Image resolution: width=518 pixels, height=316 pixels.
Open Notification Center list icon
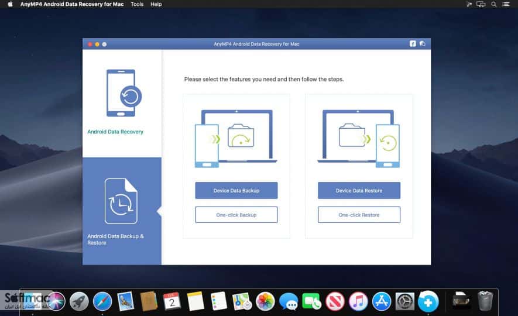click(x=506, y=4)
